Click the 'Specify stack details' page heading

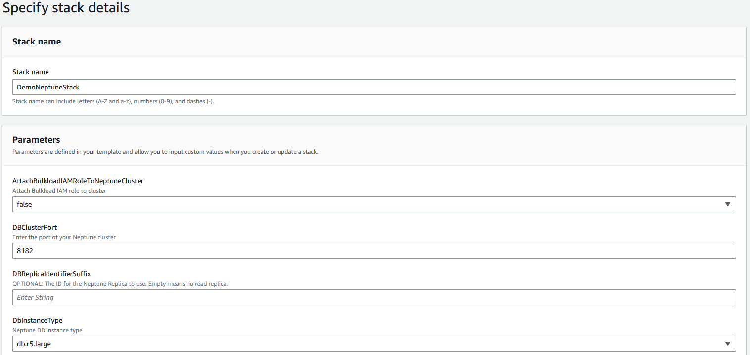[x=66, y=8]
